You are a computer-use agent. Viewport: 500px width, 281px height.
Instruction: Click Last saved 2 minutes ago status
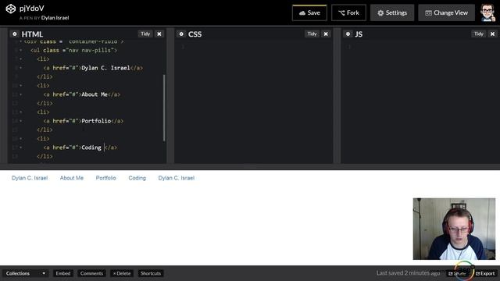tap(408, 273)
